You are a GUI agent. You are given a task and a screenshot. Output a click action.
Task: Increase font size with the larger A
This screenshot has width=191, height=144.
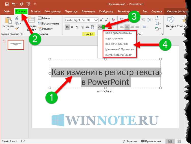coord(101,20)
